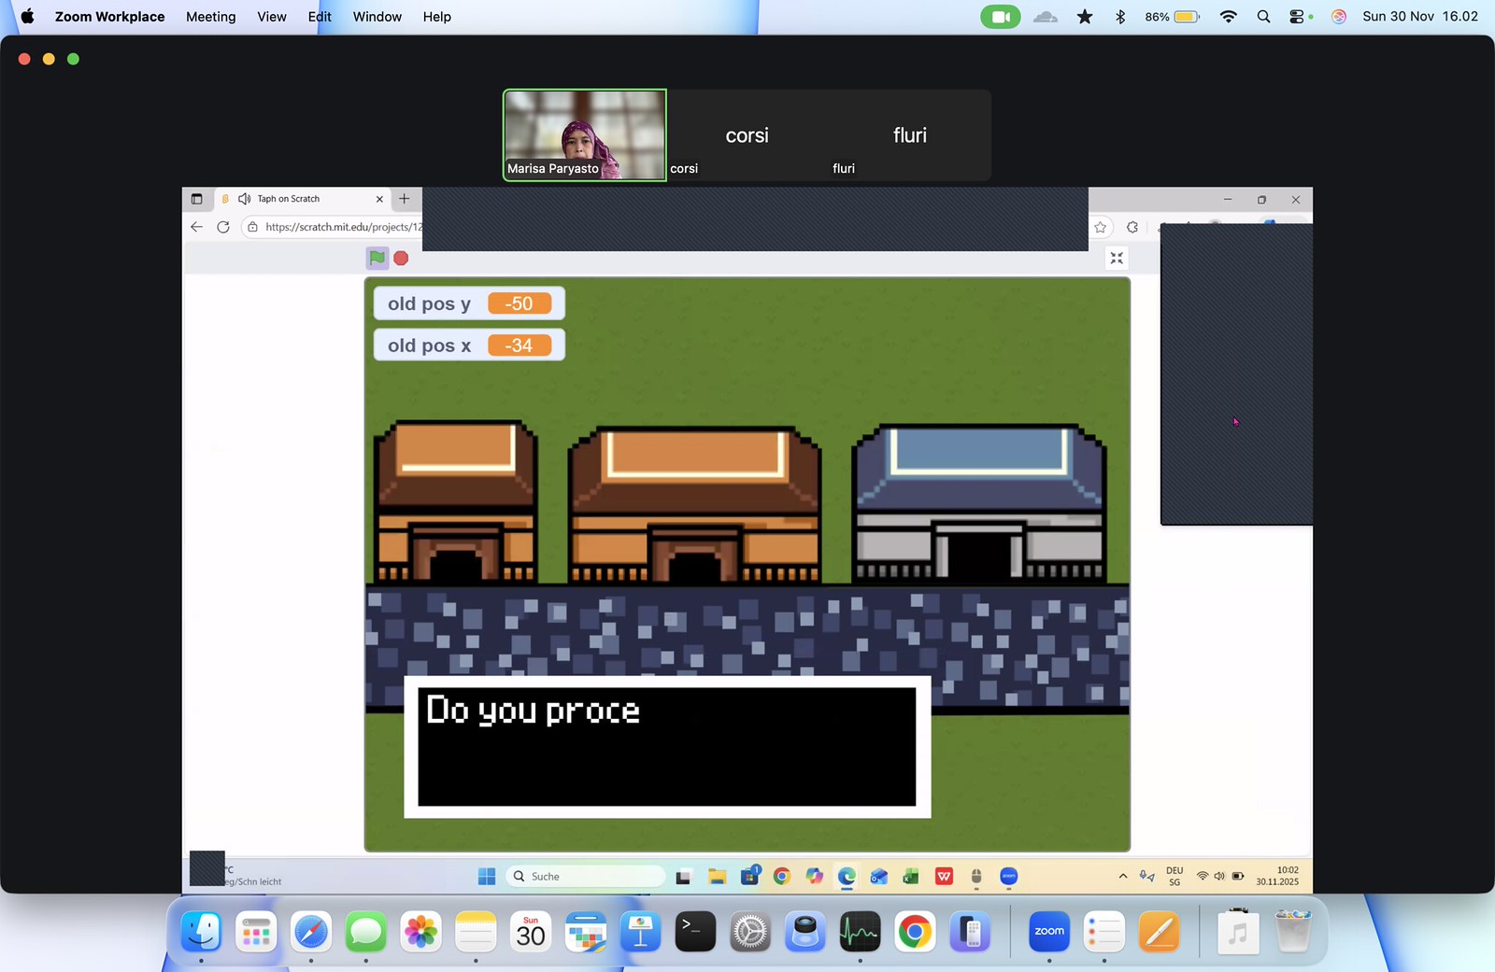Open Outlook from the Windows taskbar

(879, 876)
